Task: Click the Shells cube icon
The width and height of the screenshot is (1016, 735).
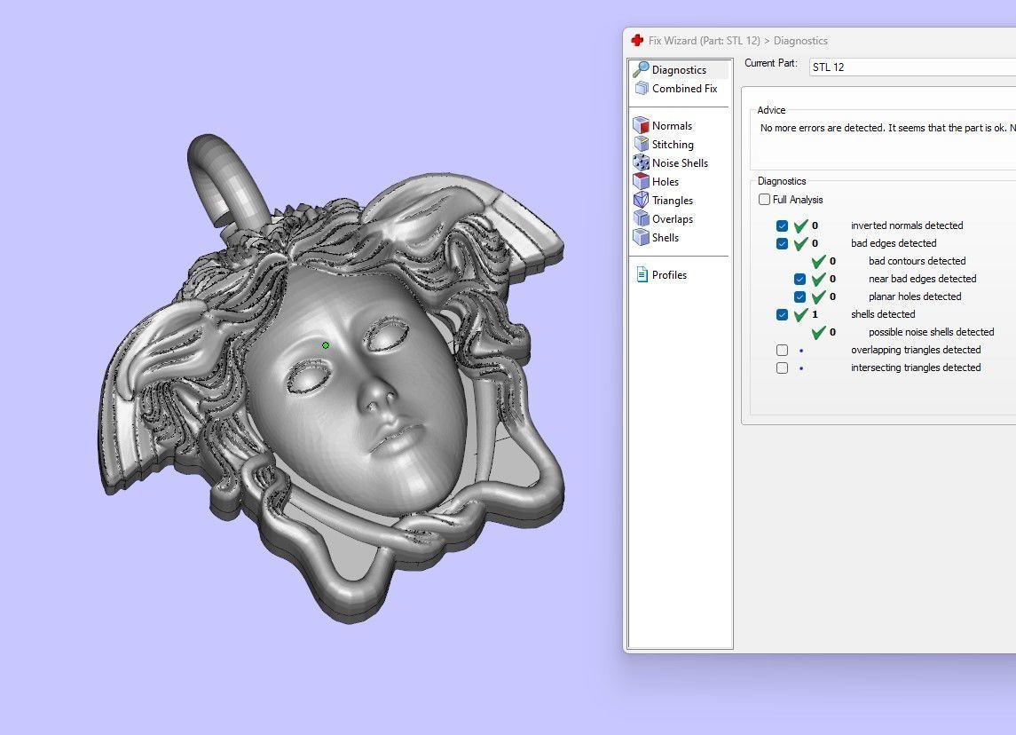Action: tap(641, 237)
